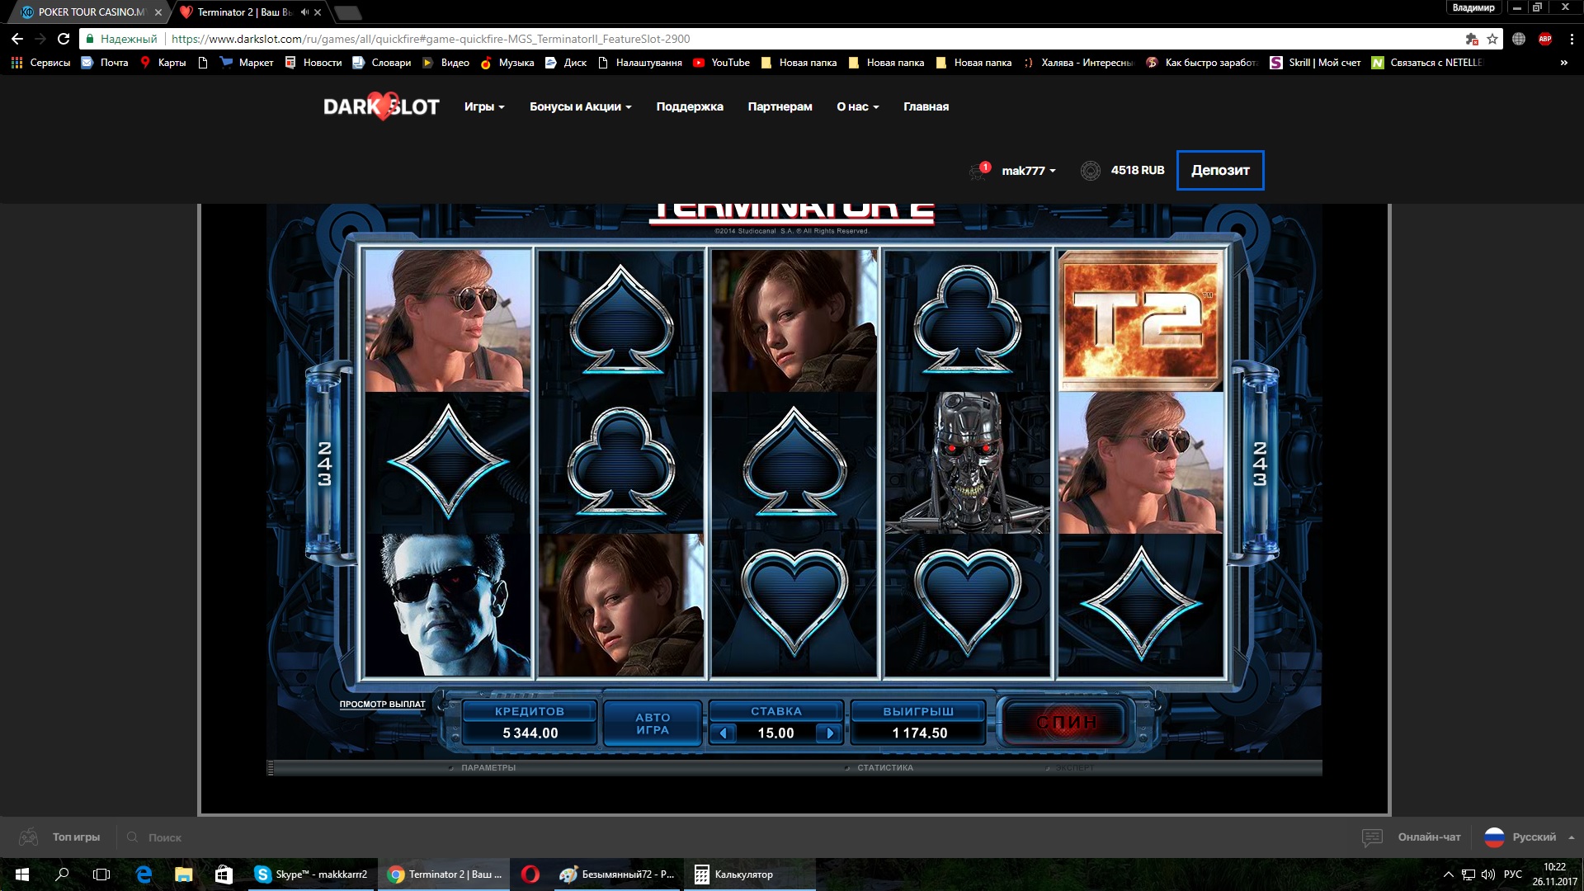Open Топ игры at the bottom bar
The width and height of the screenshot is (1584, 891).
tap(60, 837)
